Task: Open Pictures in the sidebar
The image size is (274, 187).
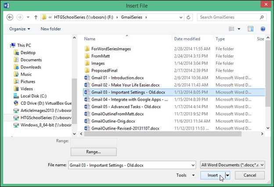Action: 25,81
